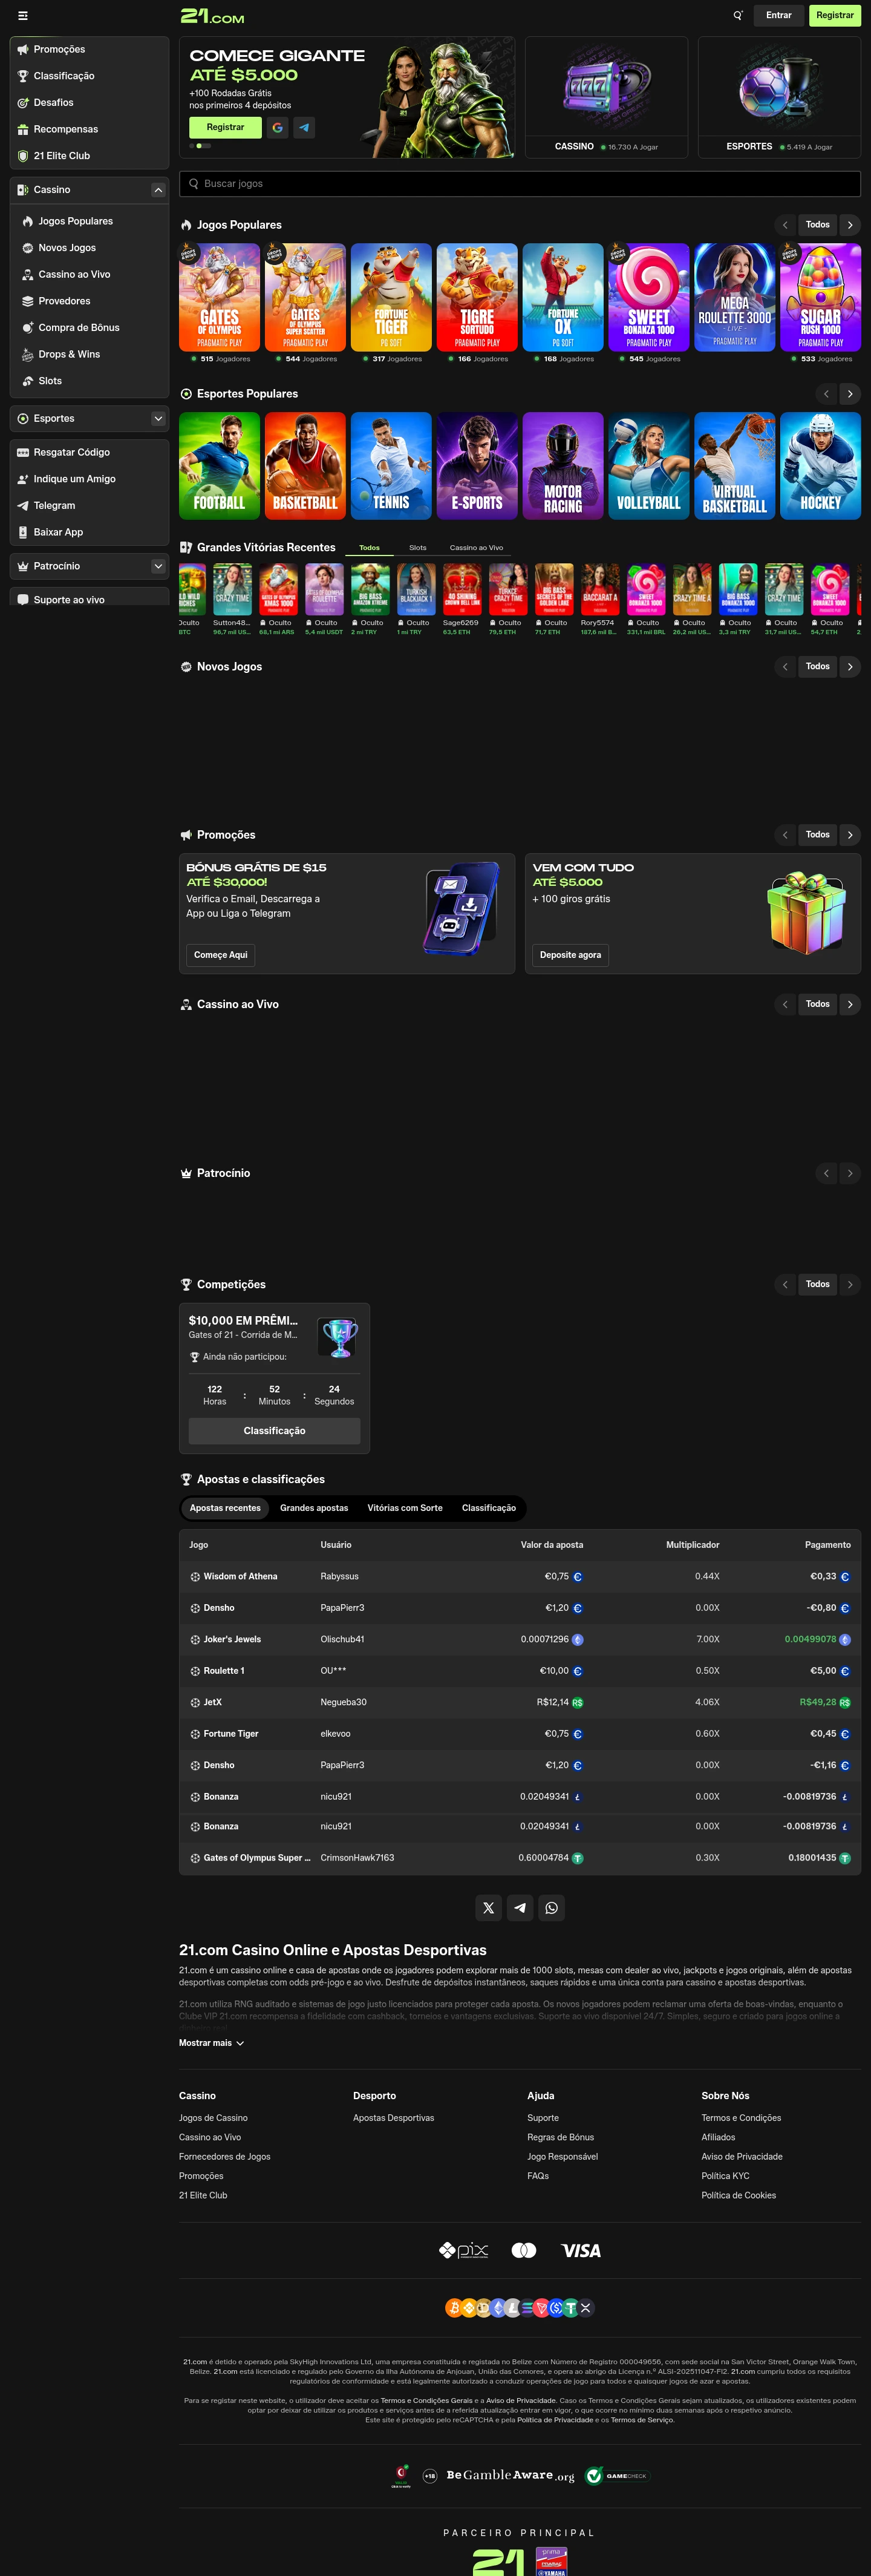Image resolution: width=871 pixels, height=2576 pixels.
Task: Open Cassino category card in header
Action: click(606, 97)
